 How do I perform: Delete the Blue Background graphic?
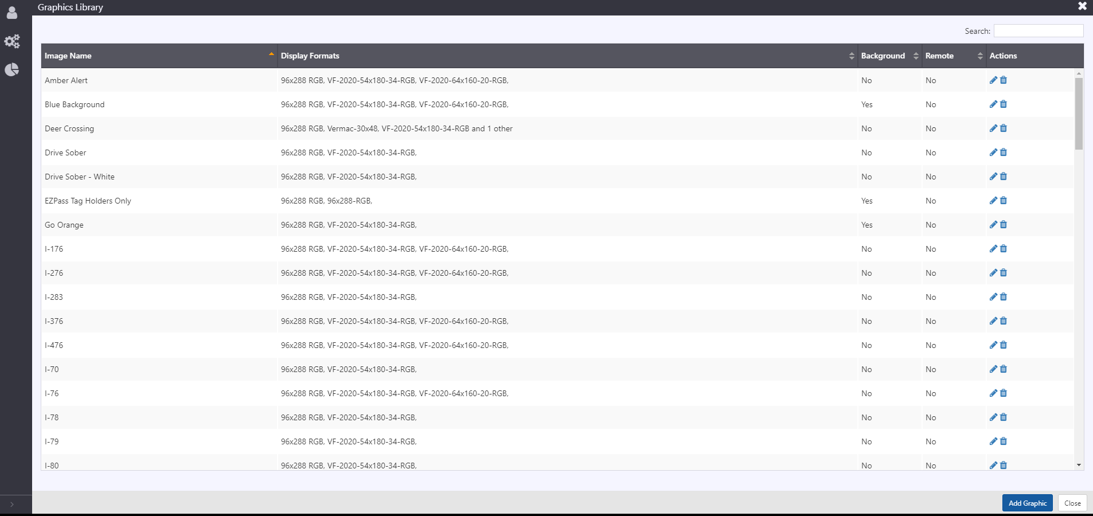click(x=1004, y=104)
